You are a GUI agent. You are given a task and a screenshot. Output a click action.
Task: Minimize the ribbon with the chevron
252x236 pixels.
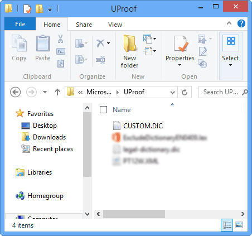tap(229, 23)
